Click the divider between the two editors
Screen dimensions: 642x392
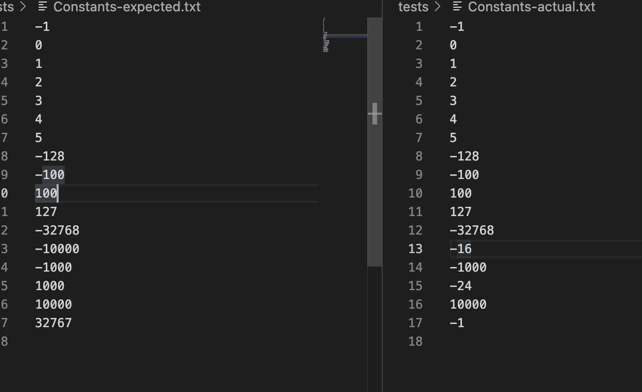click(x=382, y=206)
